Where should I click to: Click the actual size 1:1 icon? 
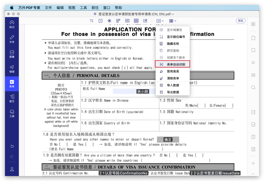253,112
